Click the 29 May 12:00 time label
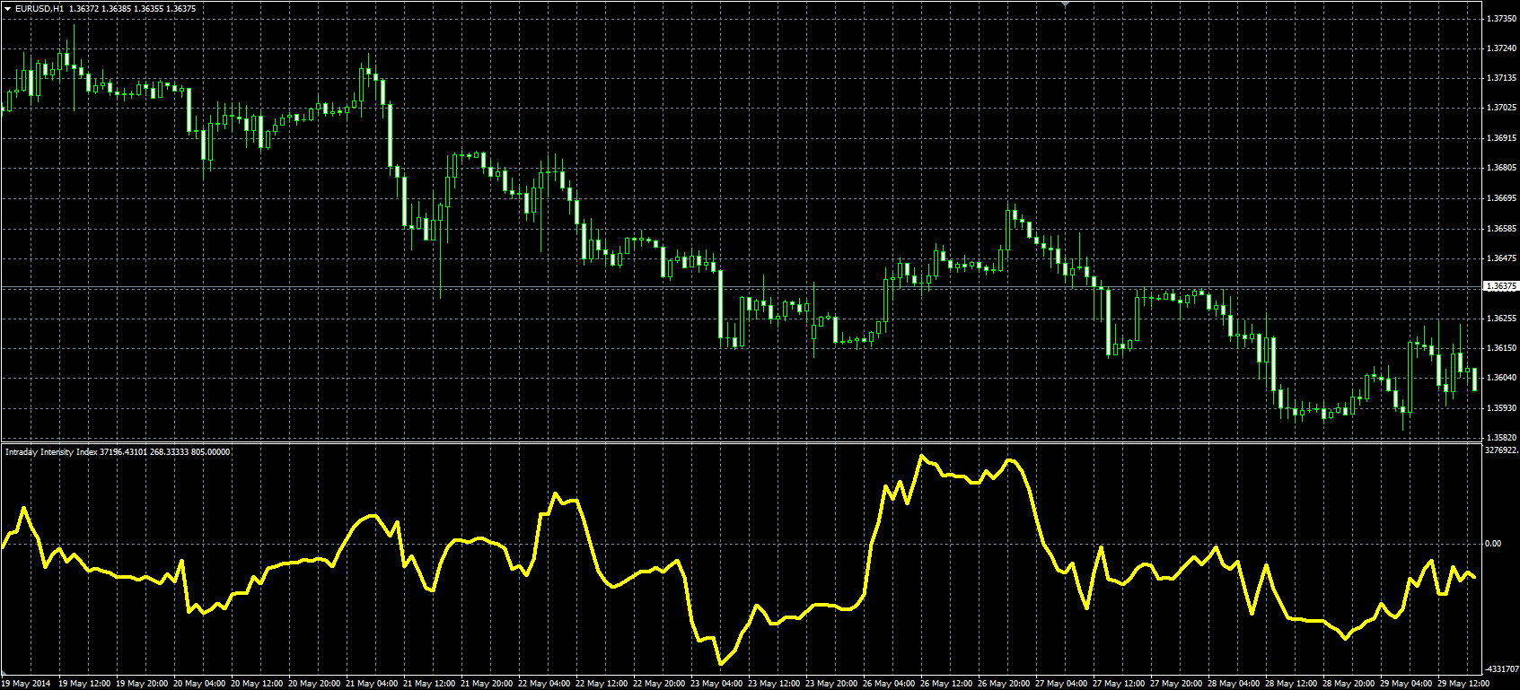 pos(1463,684)
